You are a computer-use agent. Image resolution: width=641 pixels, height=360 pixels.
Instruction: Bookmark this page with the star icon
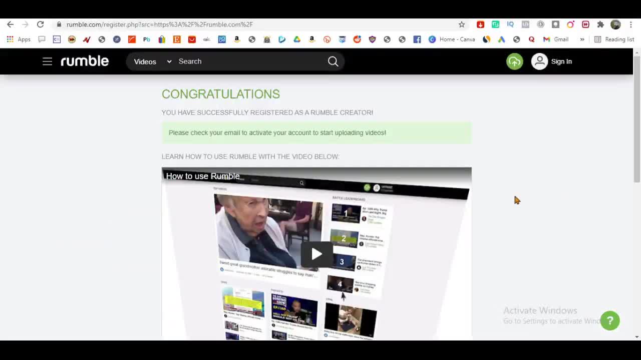tap(462, 24)
